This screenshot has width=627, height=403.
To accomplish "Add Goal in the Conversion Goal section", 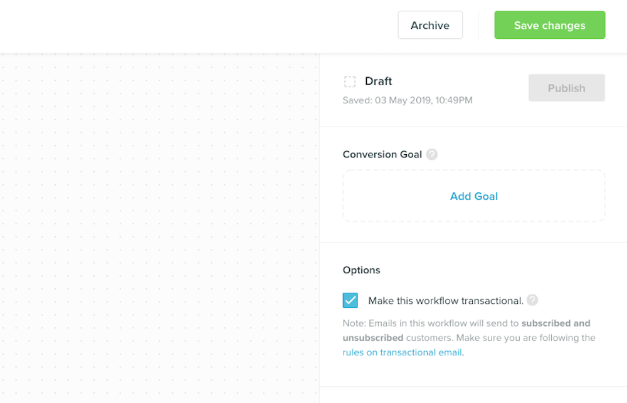I will (x=473, y=196).
